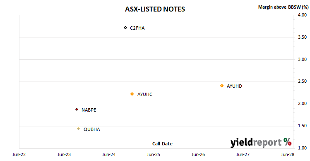Image resolution: width=310 pixels, height=161 pixels.
Task: Click the 4.00 y-axis value label
Action: [302, 15]
